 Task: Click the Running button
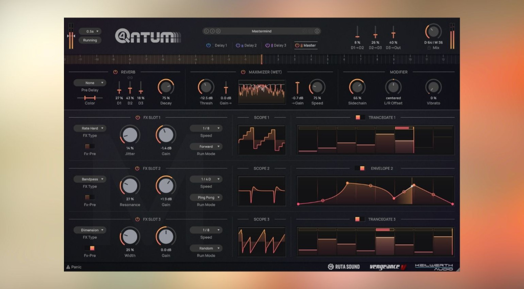tap(90, 40)
